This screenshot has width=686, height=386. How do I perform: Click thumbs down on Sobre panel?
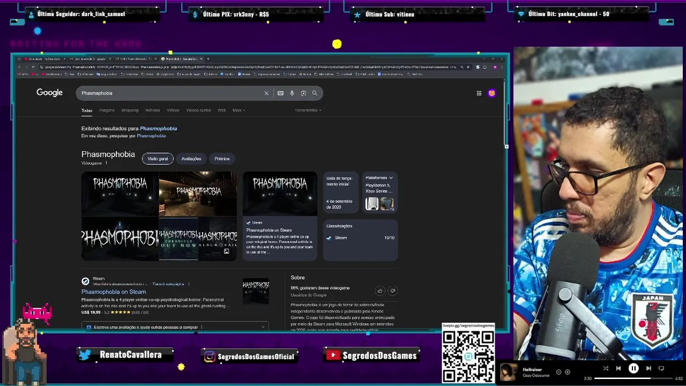pos(392,291)
